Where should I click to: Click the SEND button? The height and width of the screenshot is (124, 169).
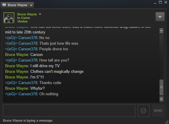coord(158,111)
